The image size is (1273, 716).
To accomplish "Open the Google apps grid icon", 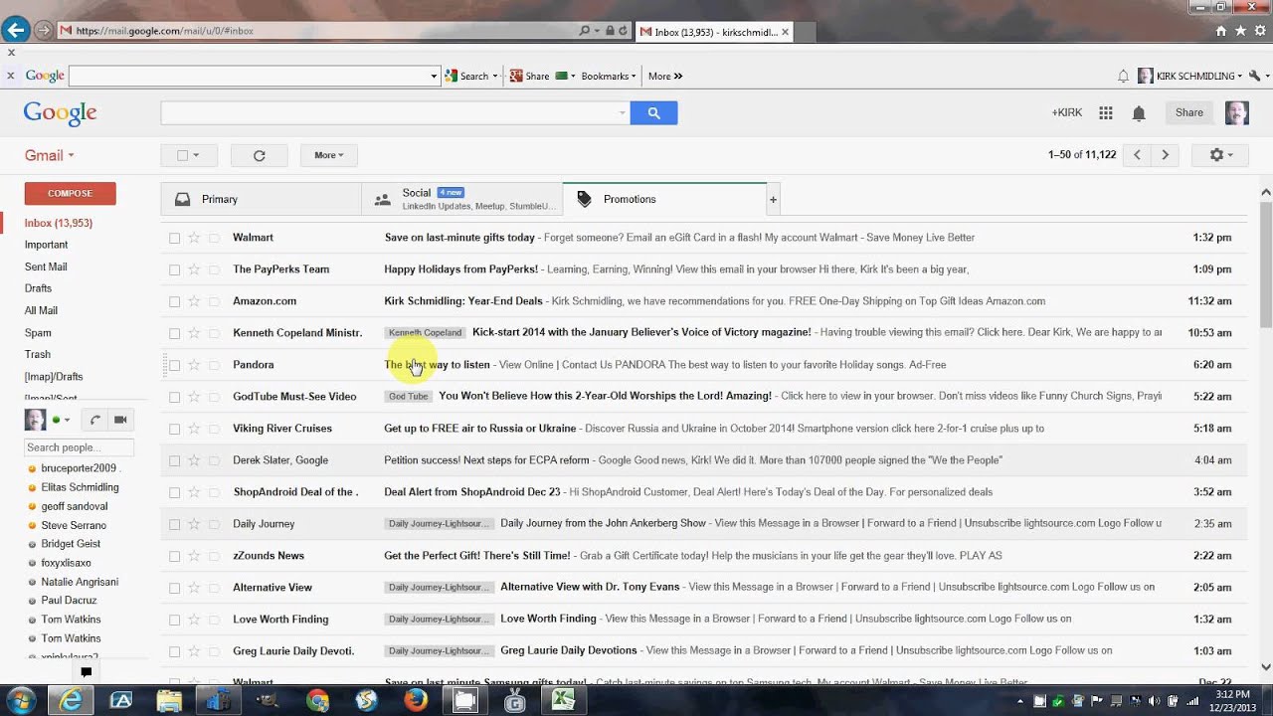I will tap(1105, 113).
